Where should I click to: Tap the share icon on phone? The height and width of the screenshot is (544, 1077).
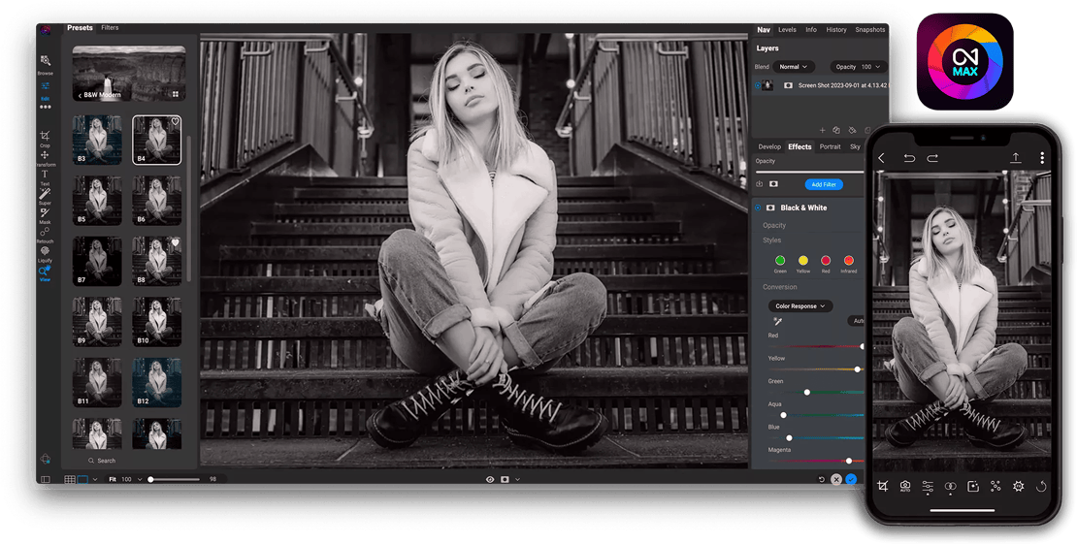1015,158
